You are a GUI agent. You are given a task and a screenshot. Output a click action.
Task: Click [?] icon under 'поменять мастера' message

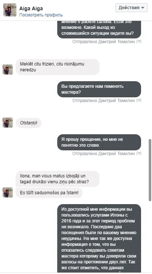tap(139, 101)
